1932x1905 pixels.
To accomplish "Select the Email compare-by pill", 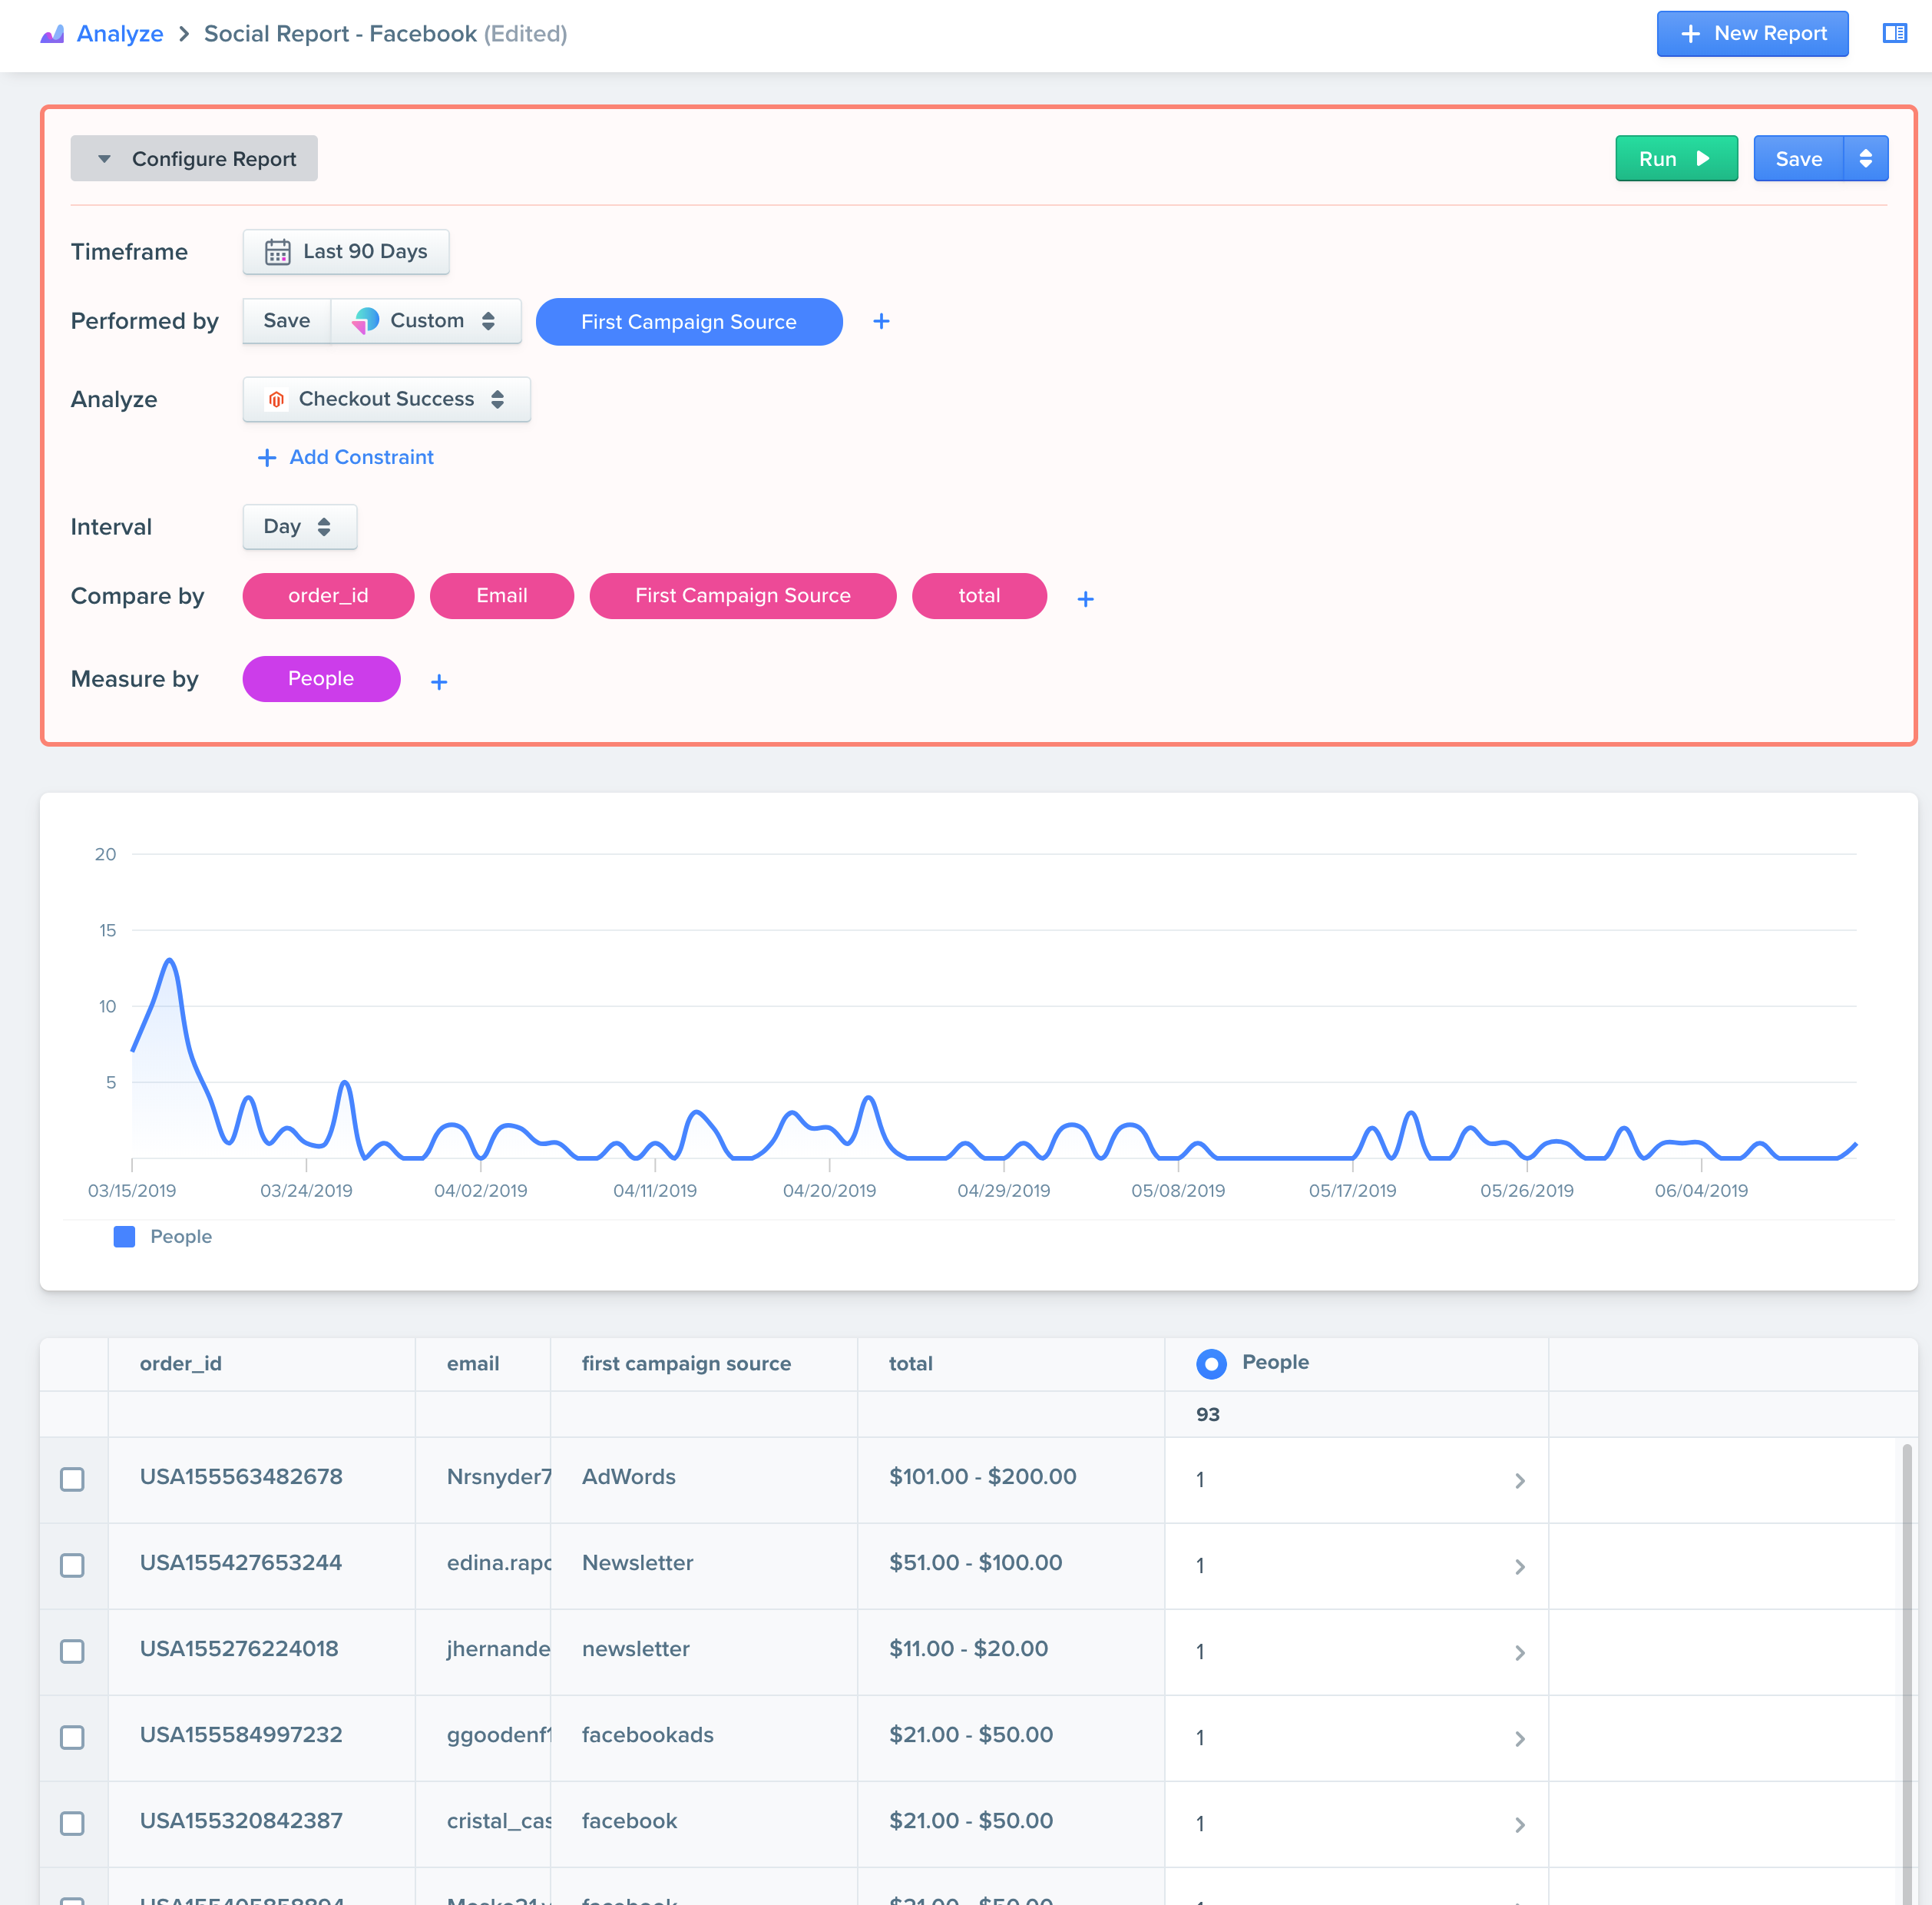I will [x=501, y=596].
